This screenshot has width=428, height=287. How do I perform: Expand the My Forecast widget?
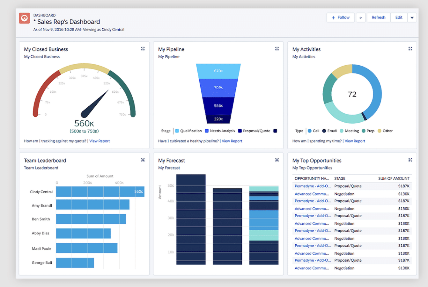[x=277, y=160]
